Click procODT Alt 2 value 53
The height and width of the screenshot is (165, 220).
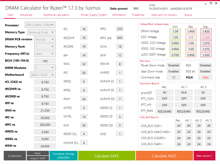203,92
